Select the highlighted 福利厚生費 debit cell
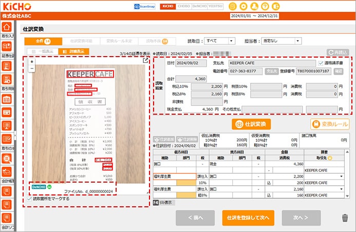Image resolution: width=356 pixels, height=232 pixels. coord(175,176)
